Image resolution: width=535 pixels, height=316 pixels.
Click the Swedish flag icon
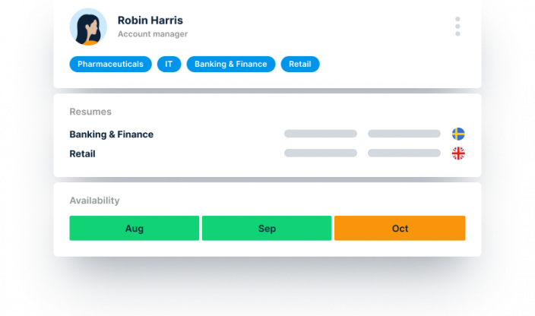pyautogui.click(x=458, y=134)
